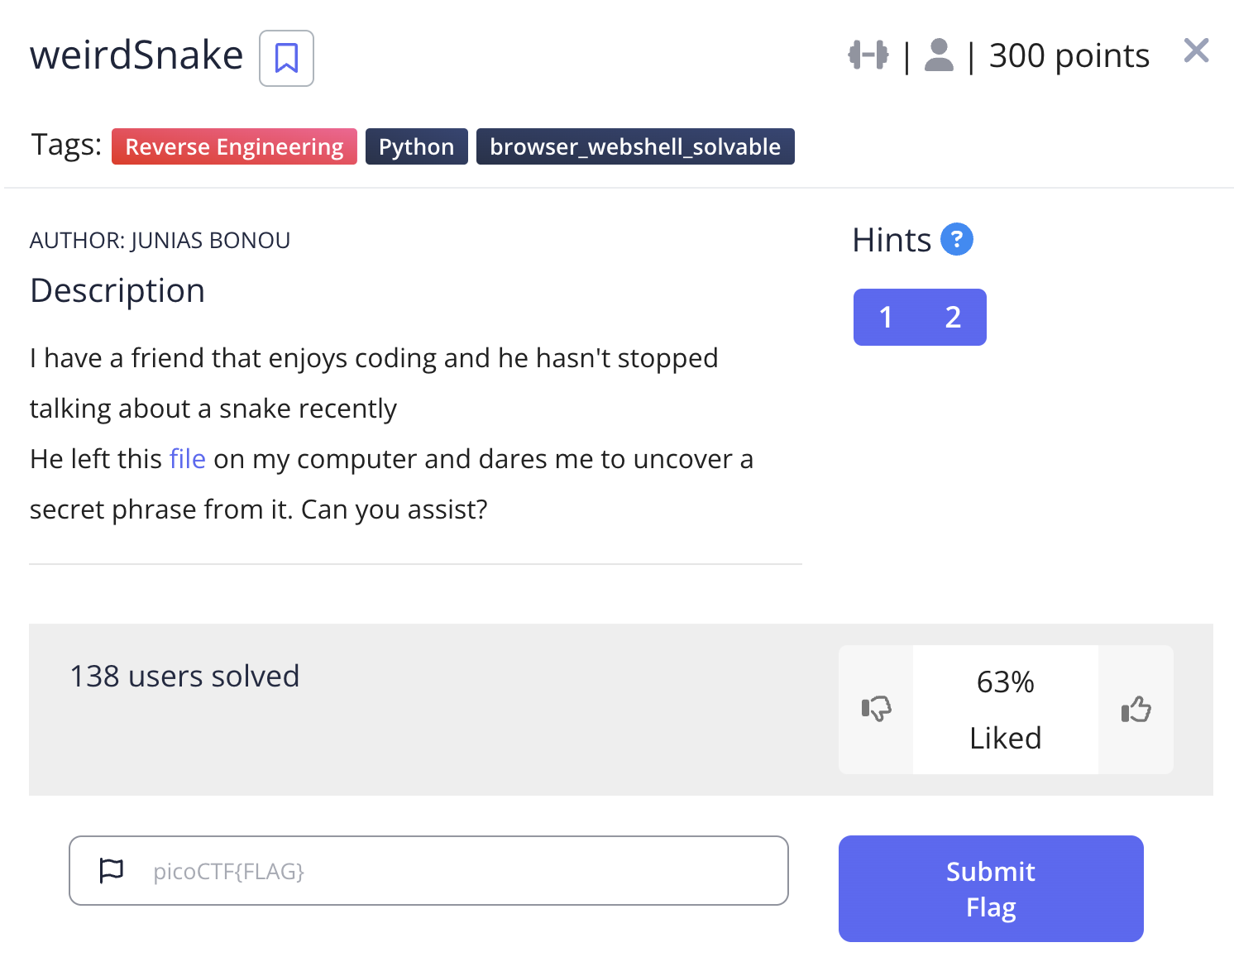
Task: Click the 138 users solved text
Action: (x=184, y=676)
